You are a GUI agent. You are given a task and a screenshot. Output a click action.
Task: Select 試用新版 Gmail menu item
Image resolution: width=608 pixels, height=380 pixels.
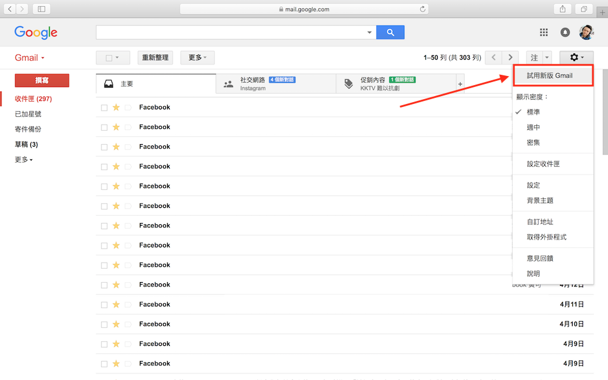click(x=553, y=75)
